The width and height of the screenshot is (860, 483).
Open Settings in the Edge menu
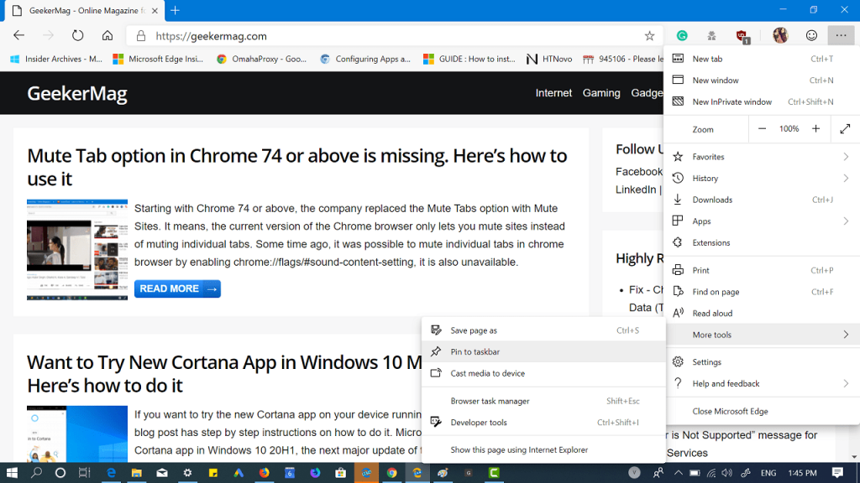[x=762, y=362]
